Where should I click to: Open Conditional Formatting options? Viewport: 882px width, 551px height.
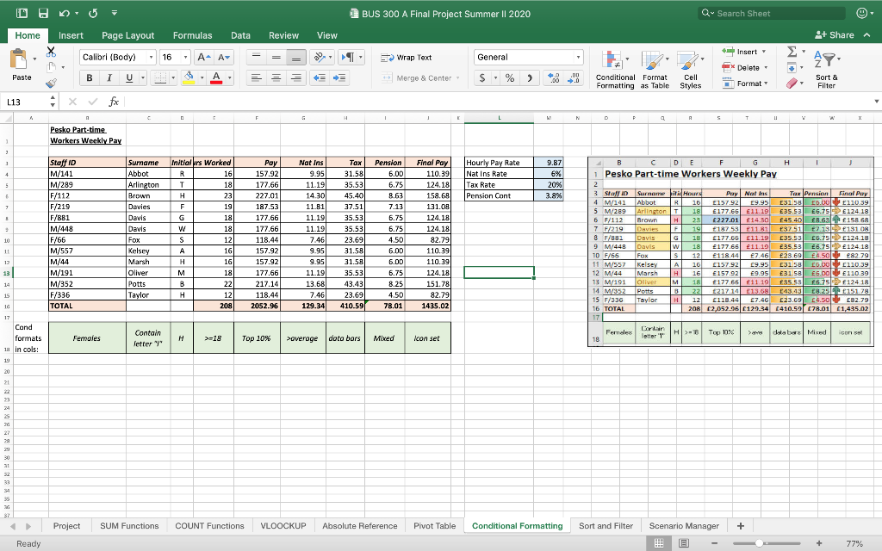click(614, 69)
